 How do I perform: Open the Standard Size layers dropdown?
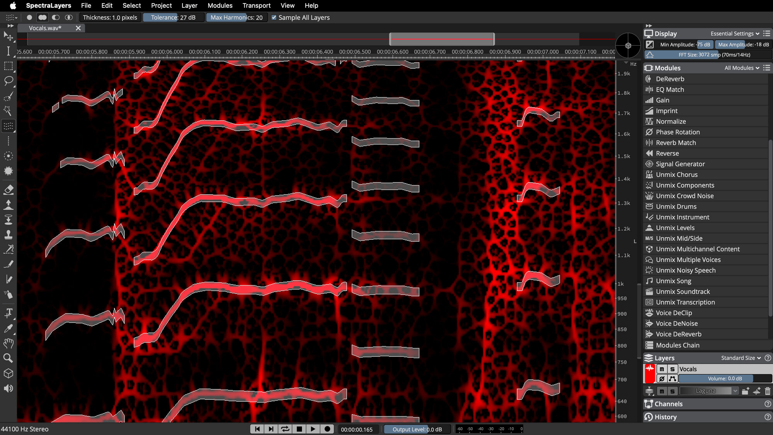pos(741,358)
